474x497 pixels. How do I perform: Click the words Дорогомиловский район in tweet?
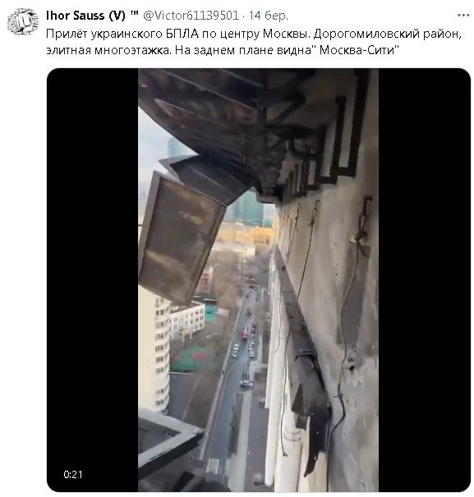tap(386, 34)
